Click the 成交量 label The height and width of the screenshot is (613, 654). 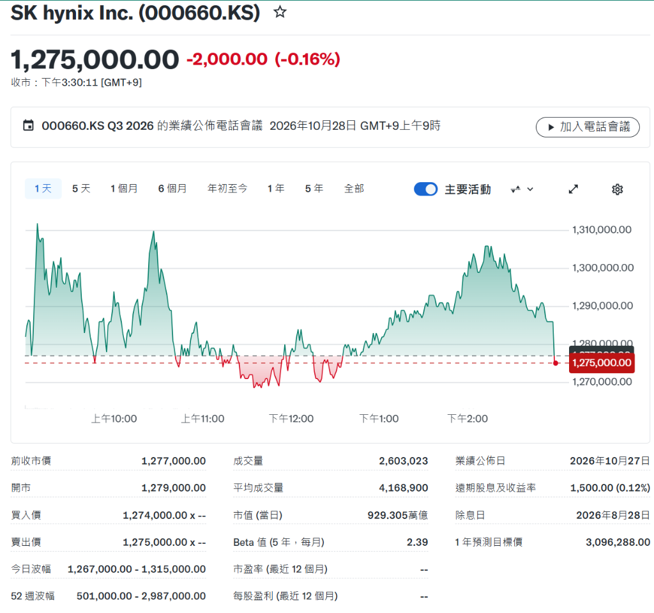coord(248,461)
